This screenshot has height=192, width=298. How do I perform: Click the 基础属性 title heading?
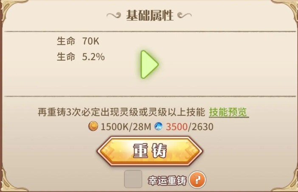click(149, 15)
